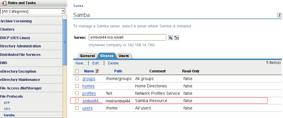Toggle the select-all header checkbox
Viewport: 283px width, 118px height.
point(77,71)
